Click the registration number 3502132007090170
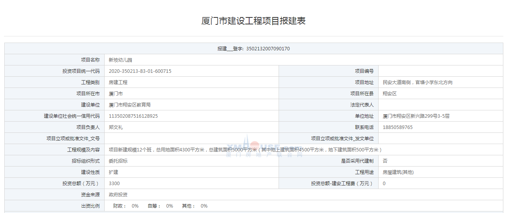Image resolution: width=508 pixels, height=213 pixels. tap(268, 49)
